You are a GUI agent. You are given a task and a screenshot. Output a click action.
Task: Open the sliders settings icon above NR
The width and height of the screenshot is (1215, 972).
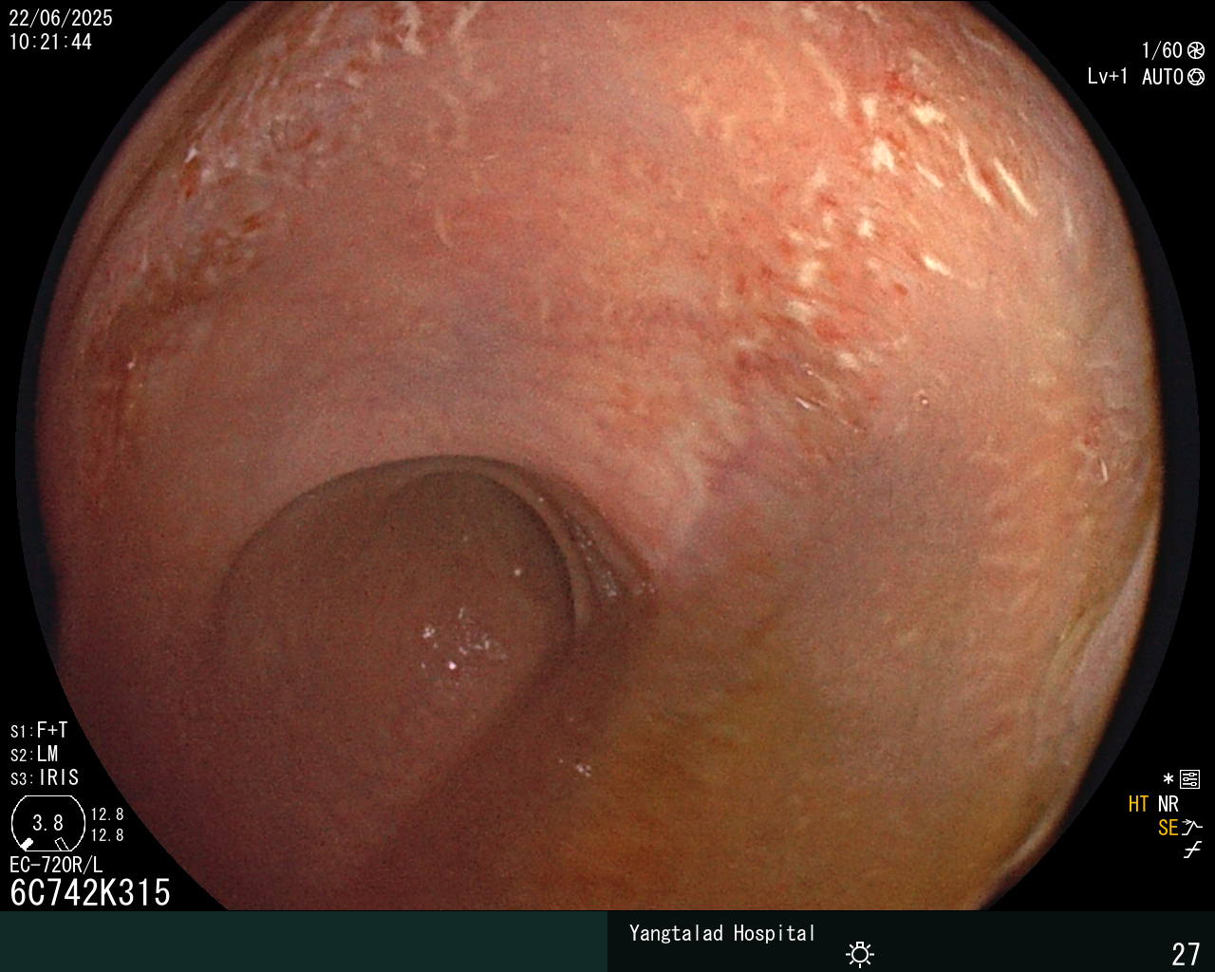1189,780
